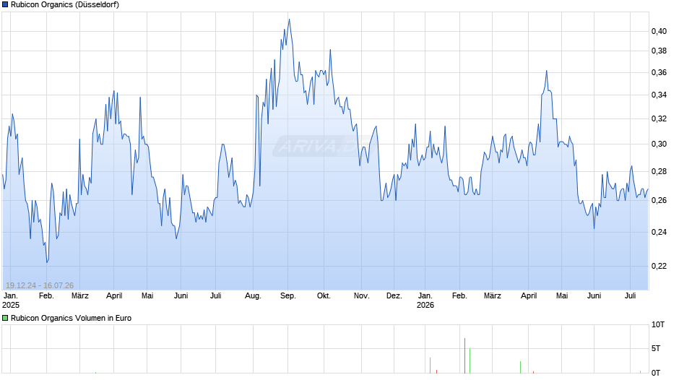Screen dimensions: 679x380
Task: Click the 'Okt.' month label
Action: [324, 296]
